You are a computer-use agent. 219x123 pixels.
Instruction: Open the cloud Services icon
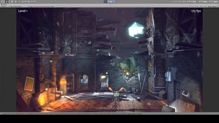point(184,2)
